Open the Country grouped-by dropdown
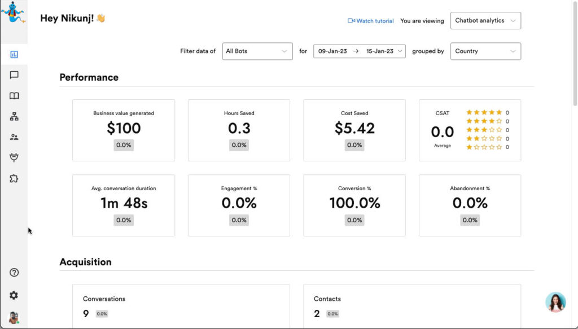This screenshot has height=329, width=578. pos(485,51)
